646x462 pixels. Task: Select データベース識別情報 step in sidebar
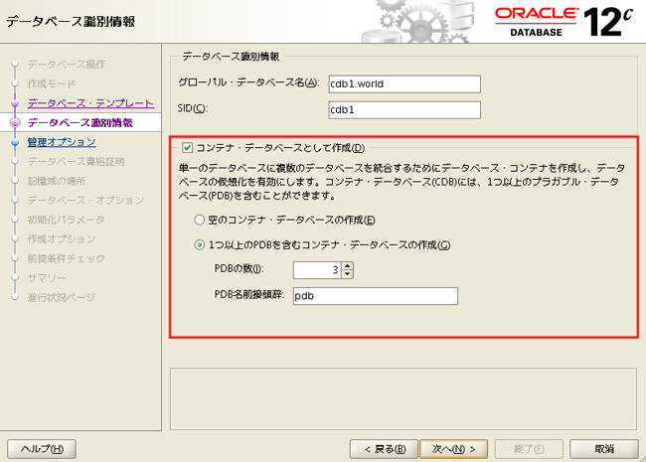[x=79, y=122]
